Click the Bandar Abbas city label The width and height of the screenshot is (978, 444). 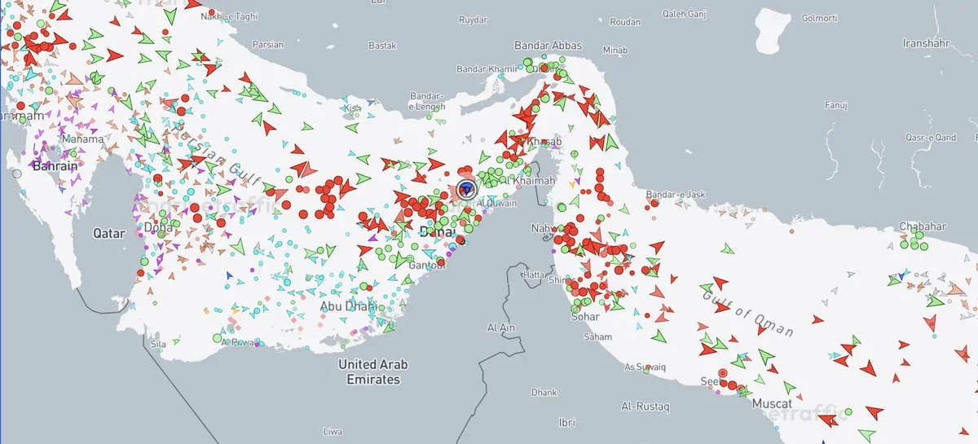point(548,46)
